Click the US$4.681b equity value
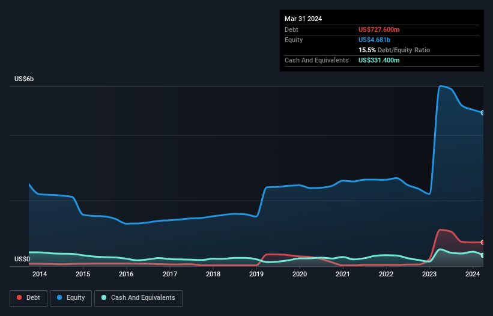Image resolution: width=493 pixels, height=316 pixels. [374, 40]
